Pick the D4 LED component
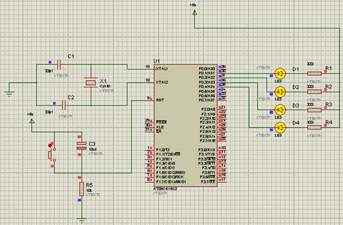 (x=280, y=127)
